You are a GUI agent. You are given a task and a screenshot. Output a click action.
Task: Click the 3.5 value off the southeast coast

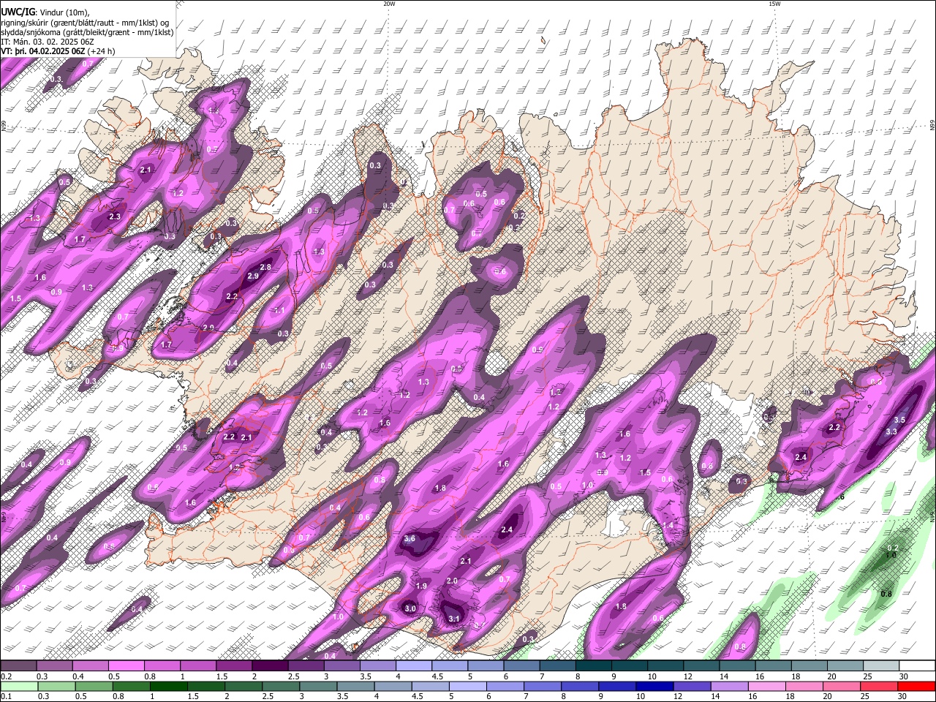[x=899, y=420]
